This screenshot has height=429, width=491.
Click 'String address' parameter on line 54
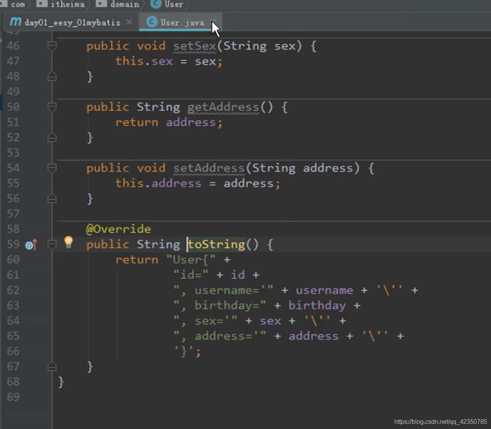pos(303,168)
